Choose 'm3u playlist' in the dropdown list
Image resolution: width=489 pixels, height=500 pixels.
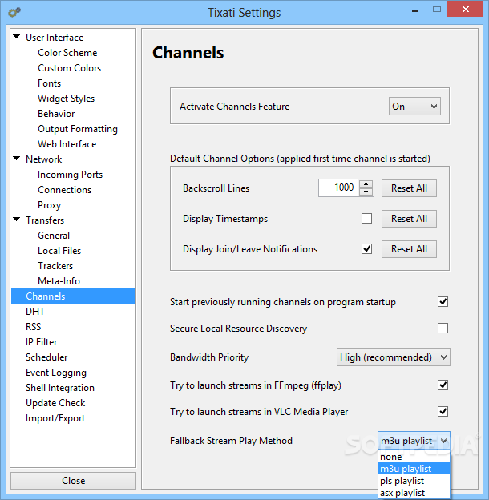[414, 469]
